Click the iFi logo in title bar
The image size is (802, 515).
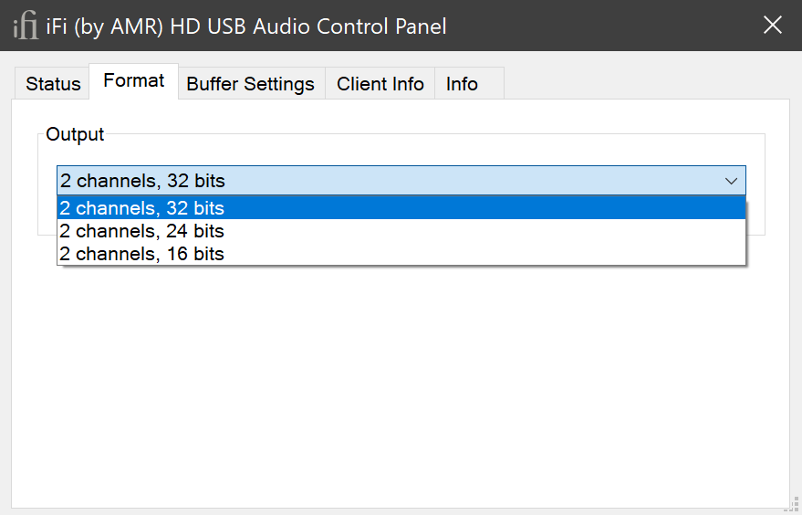click(26, 26)
